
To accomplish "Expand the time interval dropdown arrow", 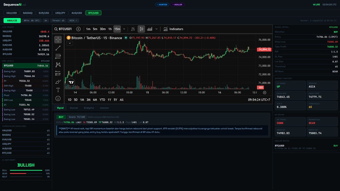I will 124,29.
